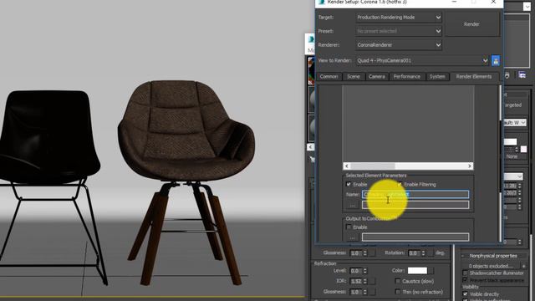The width and height of the screenshot is (535, 301).
Task: Enable Thin (no refraction) checkbox
Action: point(398,292)
